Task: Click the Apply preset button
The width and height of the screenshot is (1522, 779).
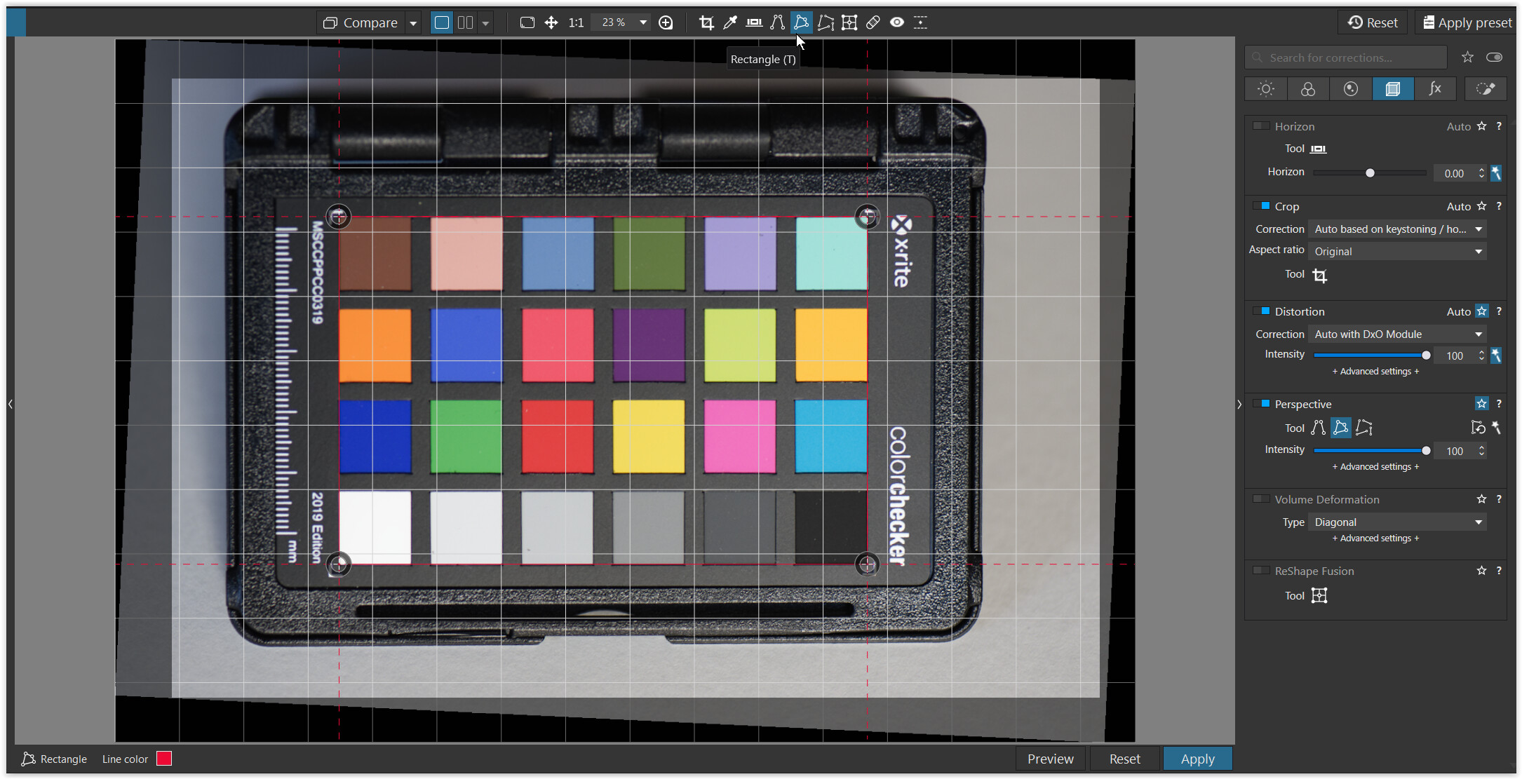Action: coord(1467,22)
